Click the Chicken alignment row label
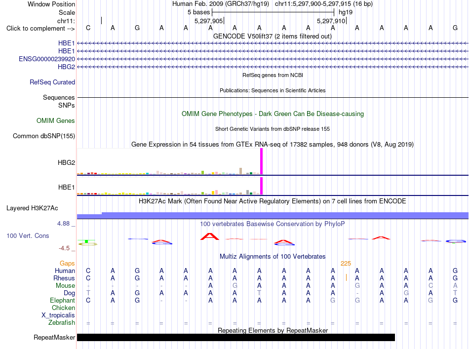Screen dimensions: 469x349 point(63,308)
